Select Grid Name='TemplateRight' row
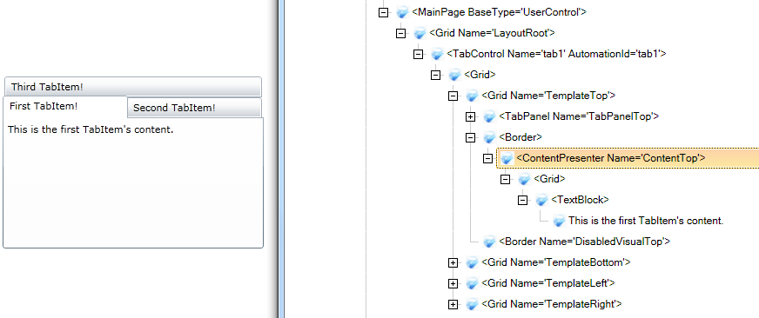 click(x=551, y=304)
